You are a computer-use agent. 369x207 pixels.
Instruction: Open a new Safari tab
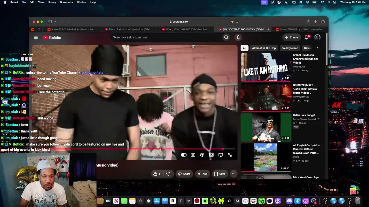pos(315,22)
